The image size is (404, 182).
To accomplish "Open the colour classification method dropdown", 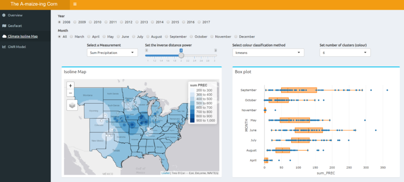I will (x=268, y=53).
